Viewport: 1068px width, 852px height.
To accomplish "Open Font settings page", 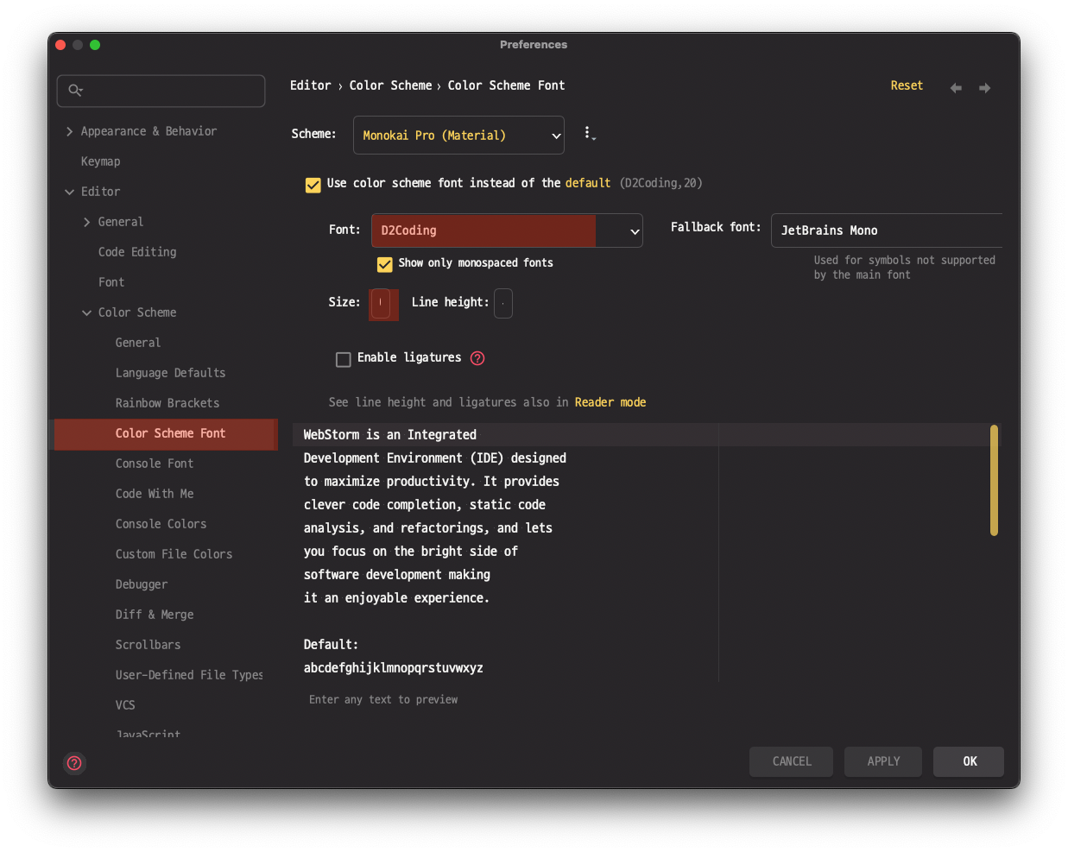I will (111, 282).
